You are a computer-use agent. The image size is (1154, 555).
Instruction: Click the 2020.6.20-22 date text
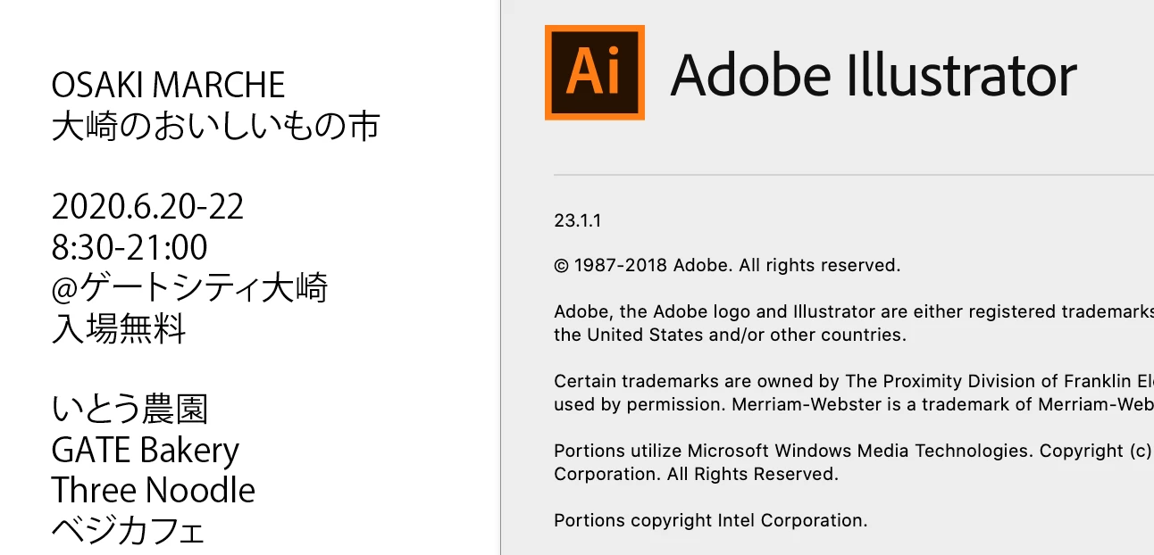pyautogui.click(x=147, y=207)
